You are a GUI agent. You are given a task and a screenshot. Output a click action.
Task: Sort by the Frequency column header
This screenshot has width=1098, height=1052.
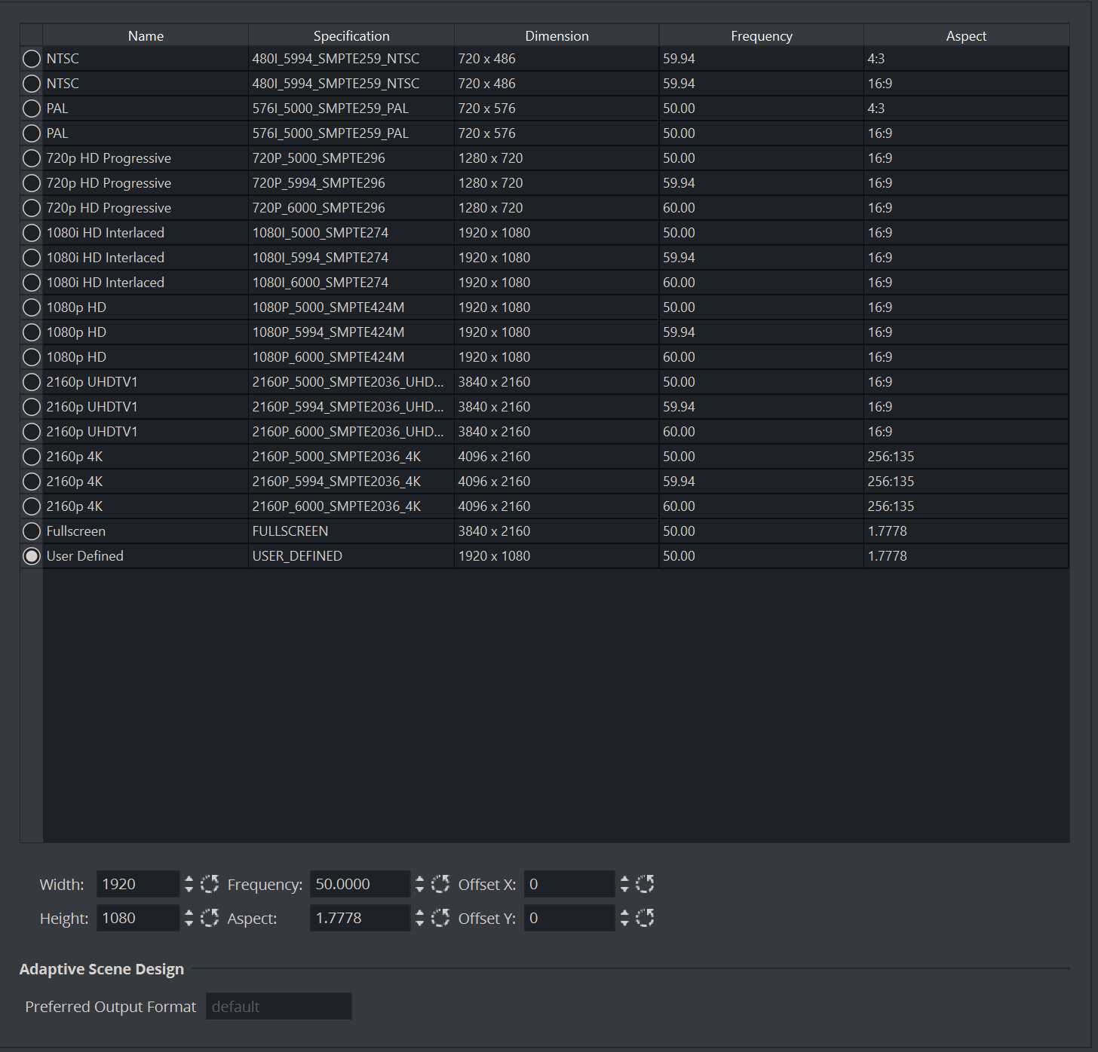tap(762, 35)
